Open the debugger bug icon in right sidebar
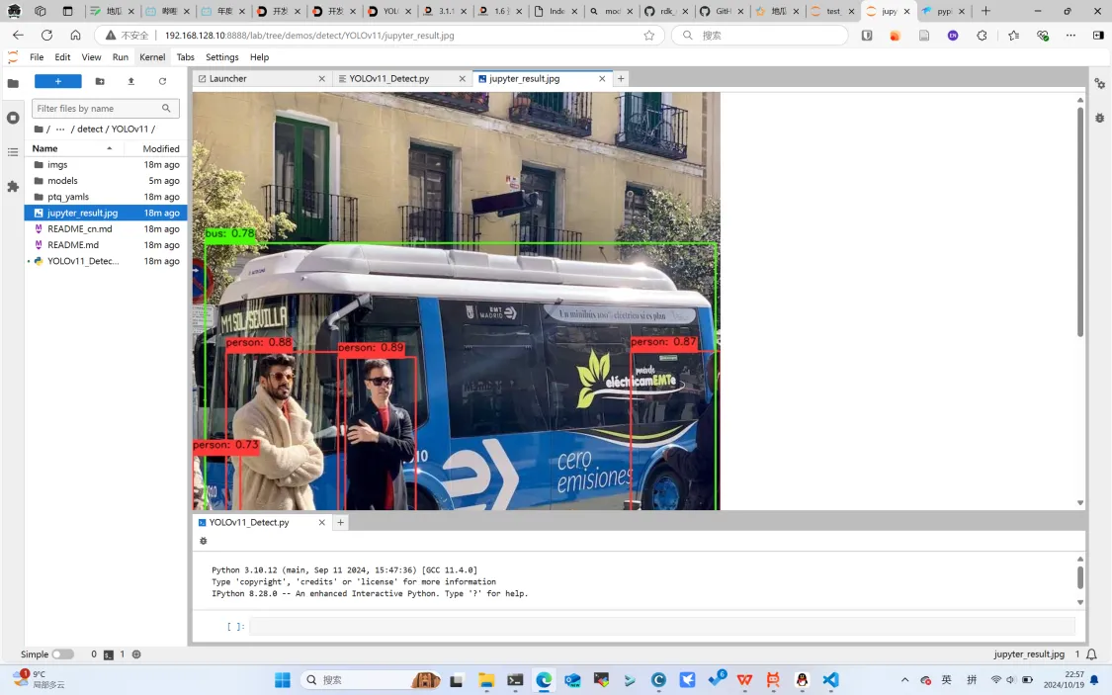The height and width of the screenshot is (695, 1112). tap(1100, 118)
